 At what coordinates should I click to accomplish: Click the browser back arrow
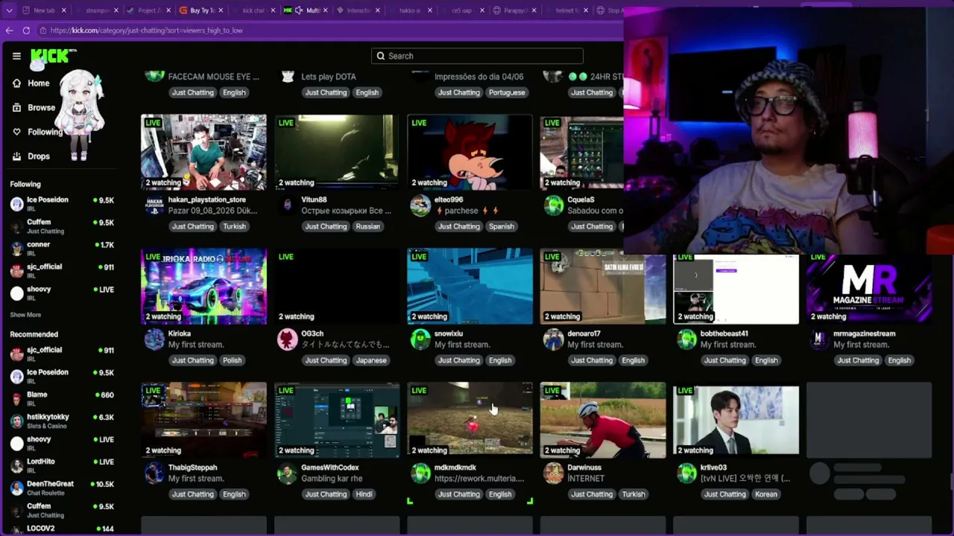point(9,31)
